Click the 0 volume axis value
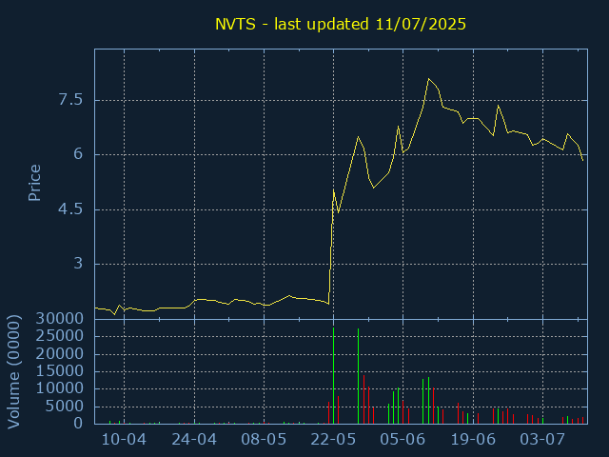The width and height of the screenshot is (609, 457). point(78,424)
